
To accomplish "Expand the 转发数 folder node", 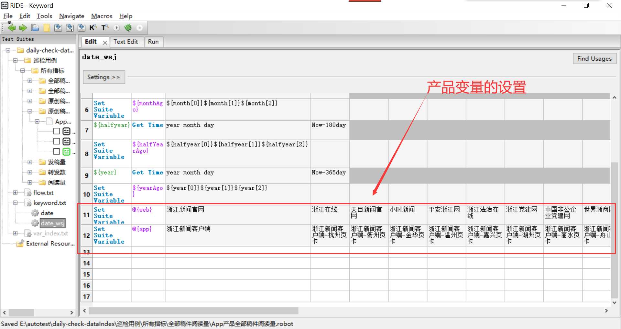I will 30,172.
